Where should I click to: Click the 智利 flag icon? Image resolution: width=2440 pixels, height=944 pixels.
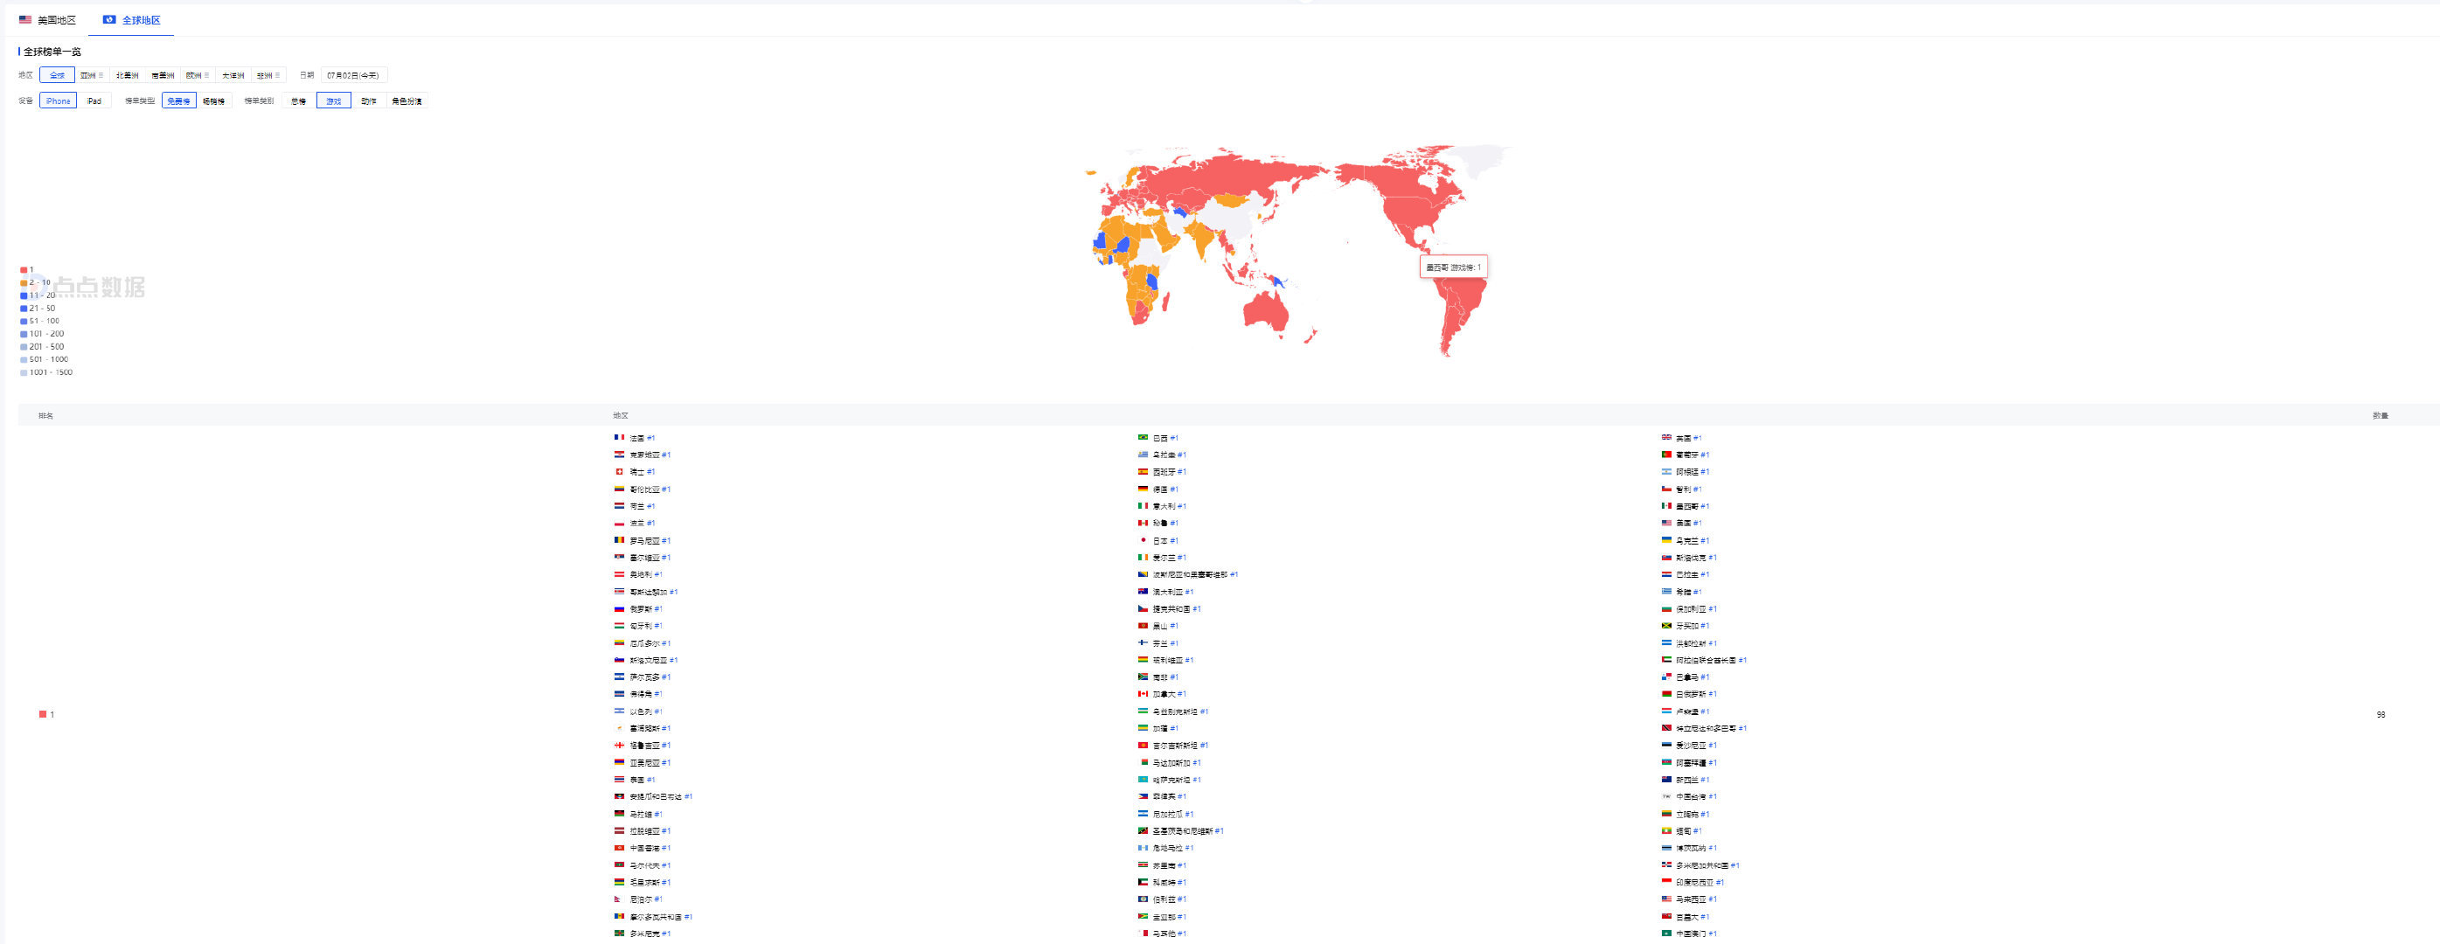(1666, 489)
